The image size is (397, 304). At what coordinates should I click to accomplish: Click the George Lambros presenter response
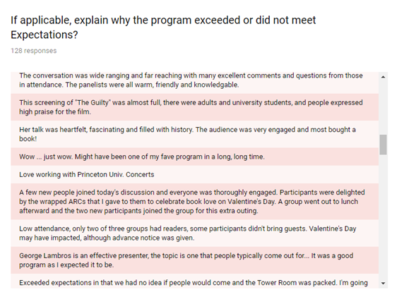[x=194, y=260]
